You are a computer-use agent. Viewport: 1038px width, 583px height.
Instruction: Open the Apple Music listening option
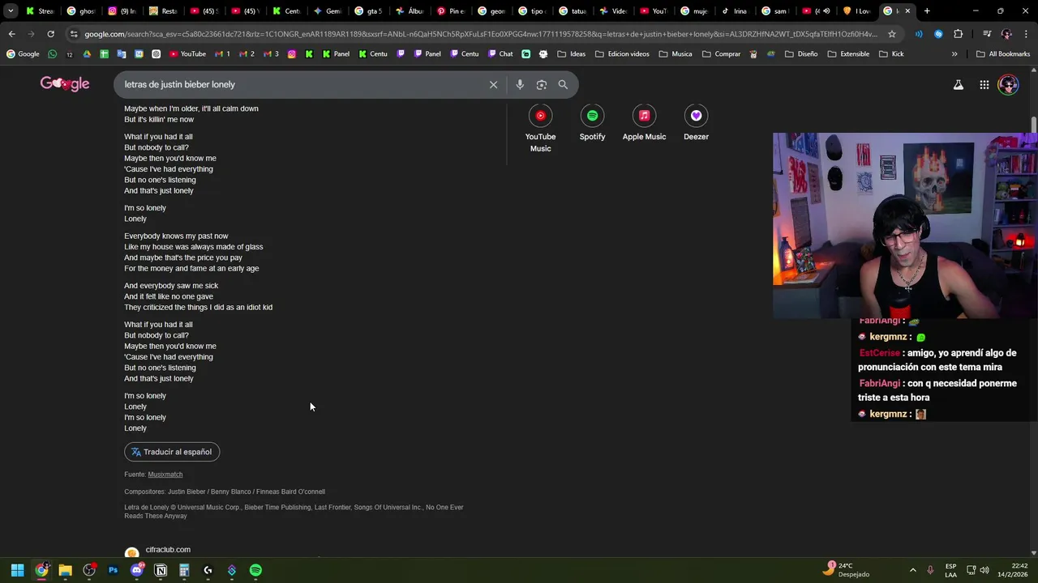(644, 124)
